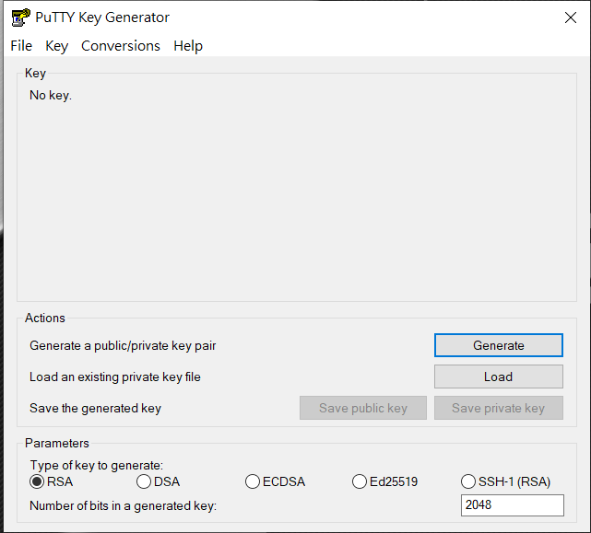Screen dimensions: 591x533
Task: Click the Load button for existing key
Action: point(498,377)
